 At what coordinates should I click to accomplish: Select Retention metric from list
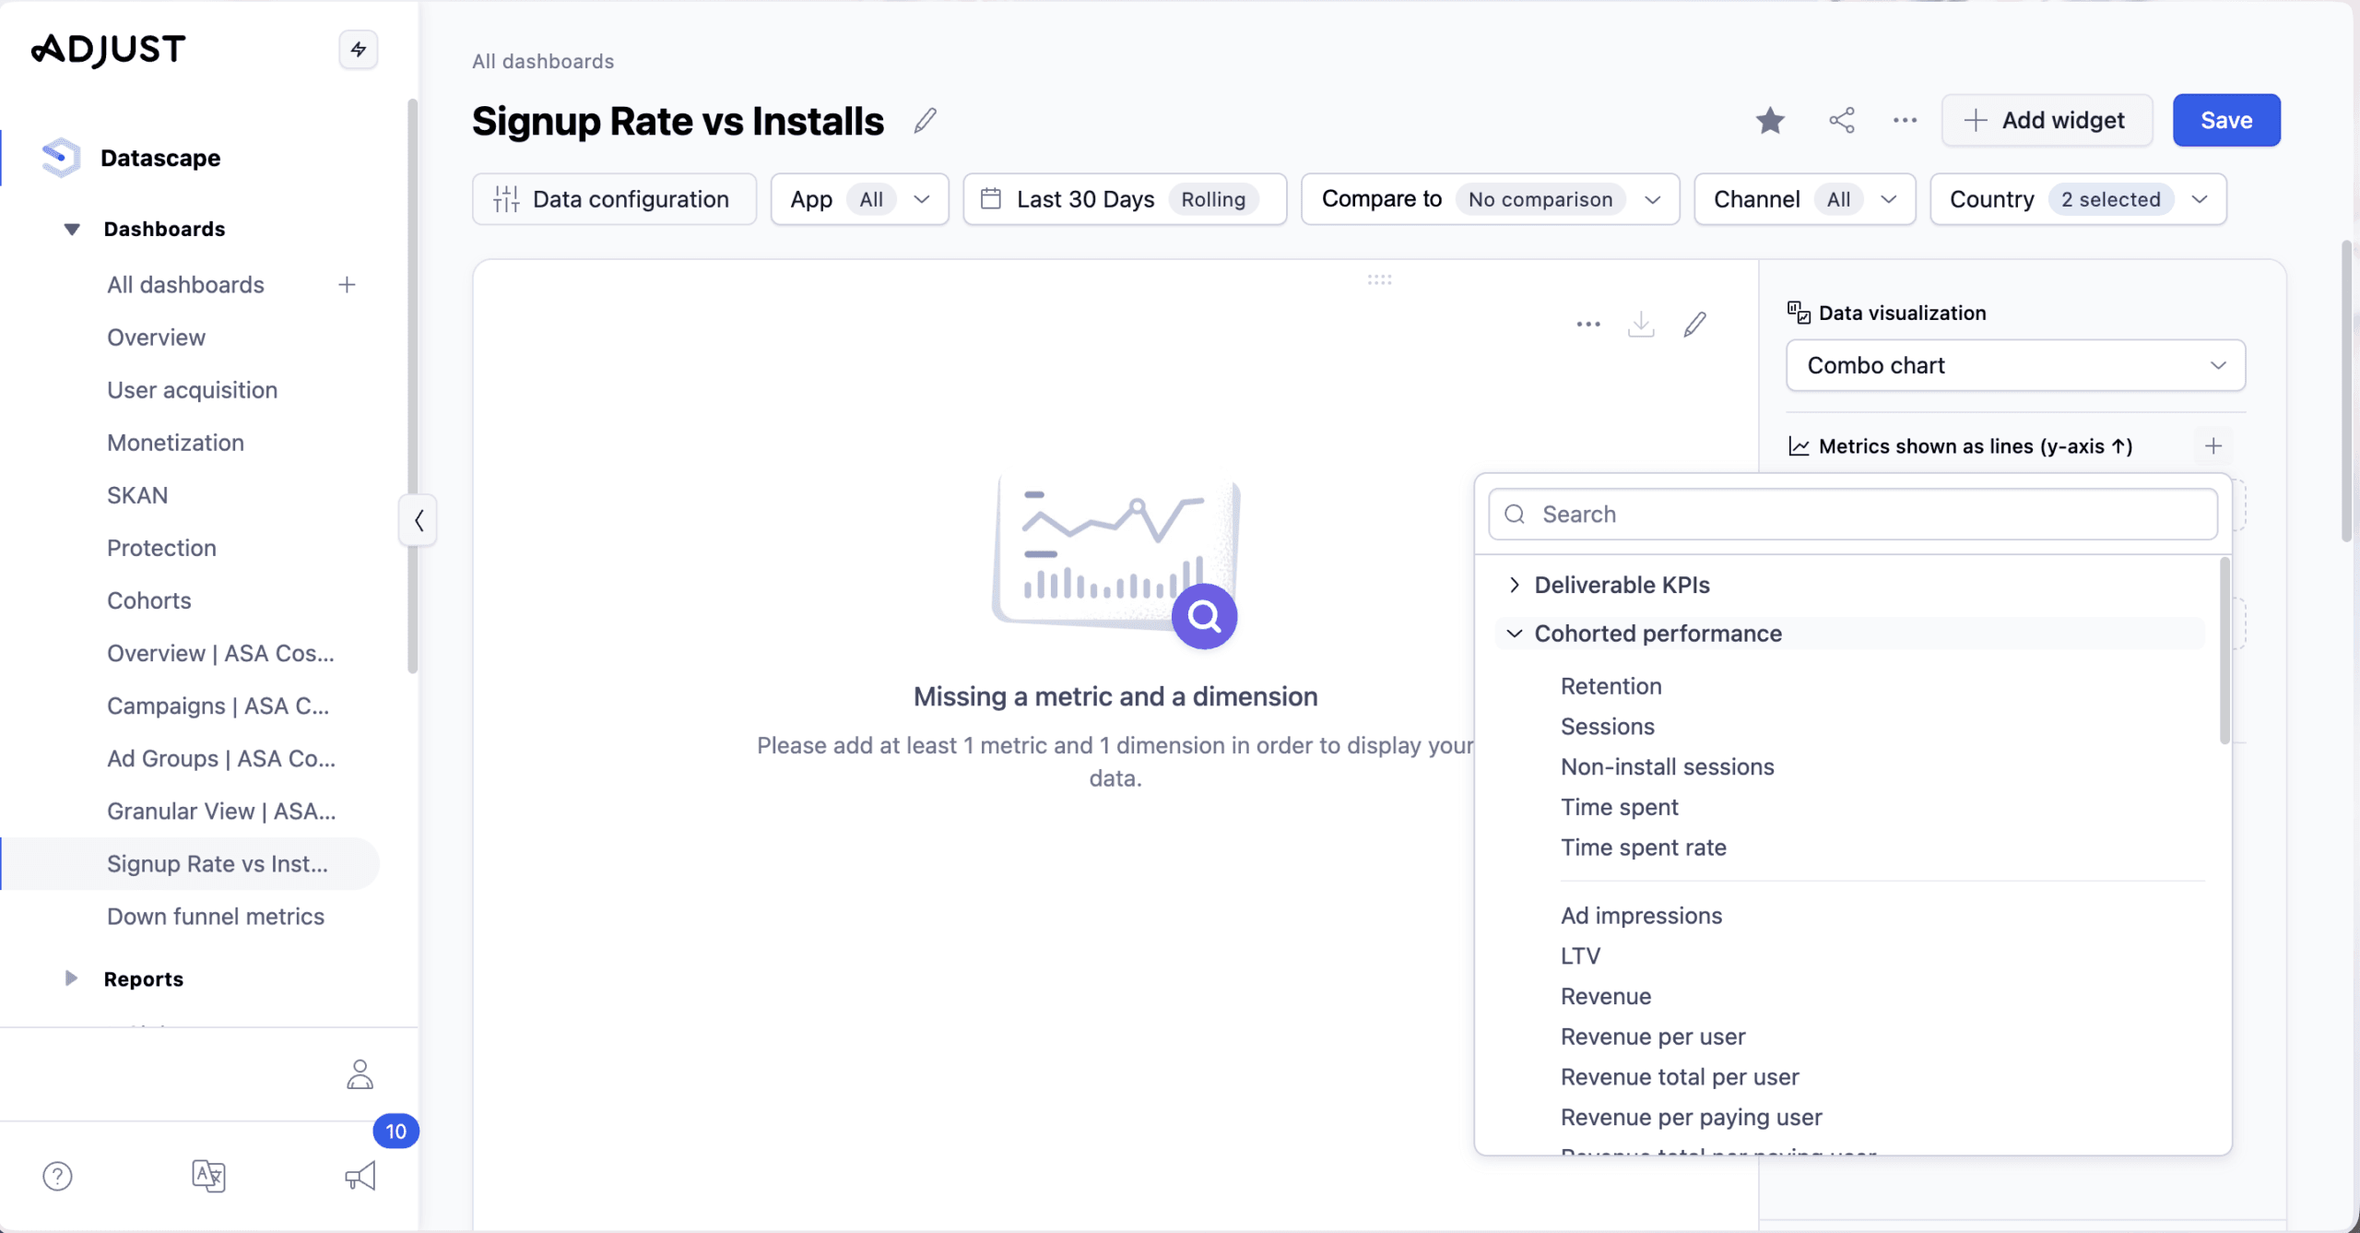point(1611,686)
